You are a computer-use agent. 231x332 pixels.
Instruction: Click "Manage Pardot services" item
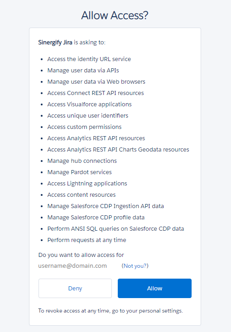[x=80, y=172]
